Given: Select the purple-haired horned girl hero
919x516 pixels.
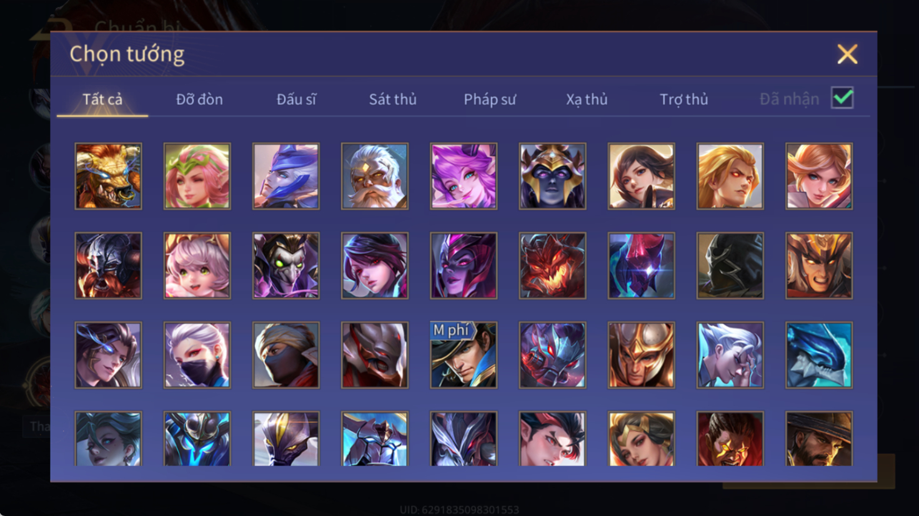Looking at the screenshot, I should [x=464, y=176].
